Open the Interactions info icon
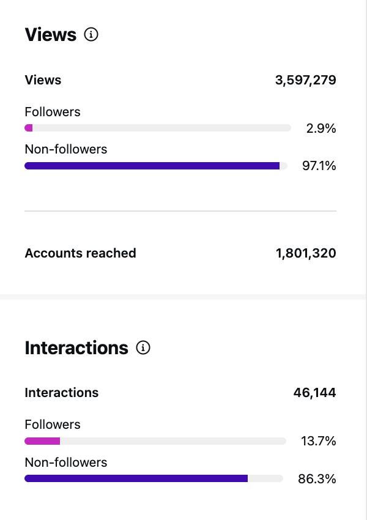The height and width of the screenshot is (520, 367). [x=143, y=347]
